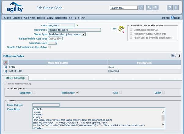
Task: Open the RSS feed icon
Action: click(x=149, y=8)
